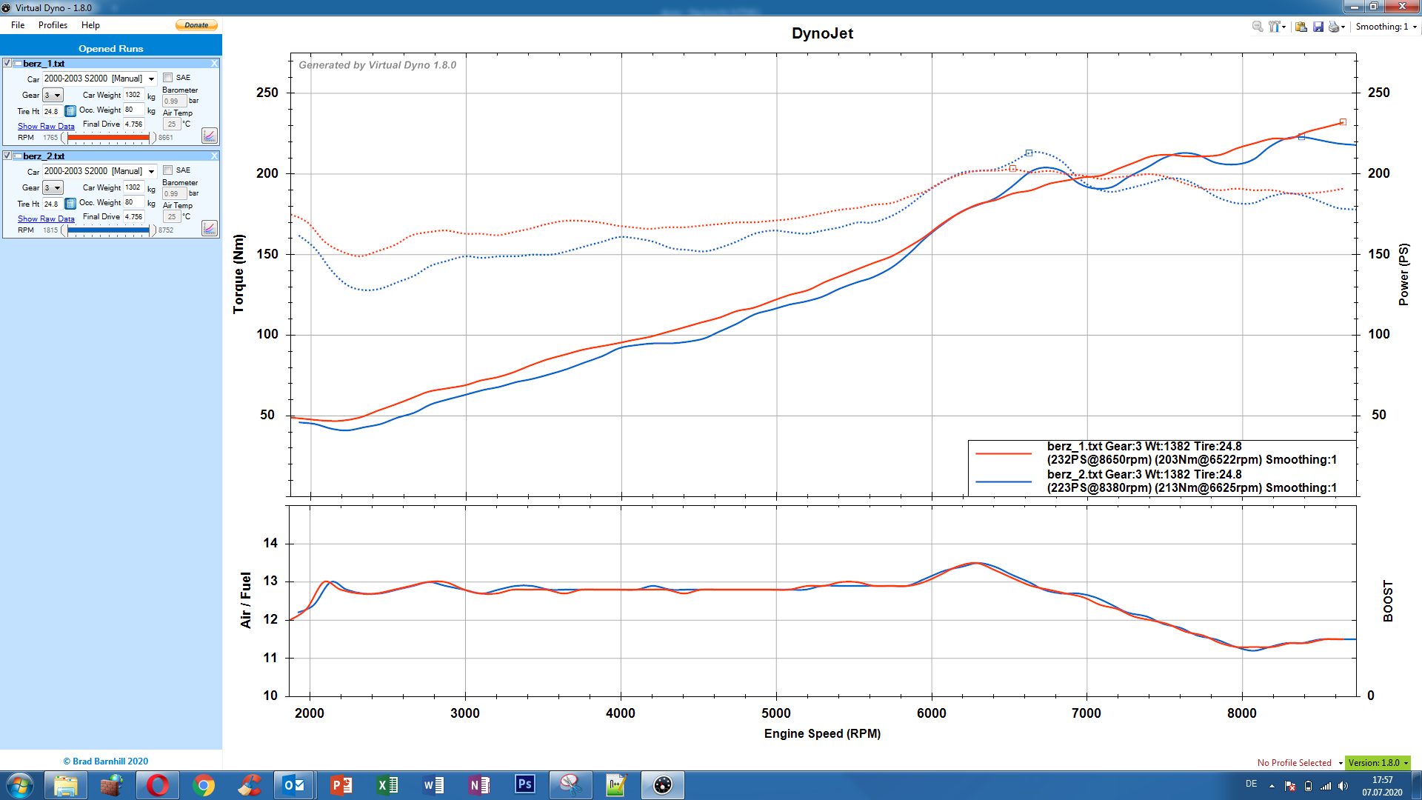Toggle SAE checkbox for berz_2.txt run
Viewport: 1422px width, 800px height.
[x=168, y=170]
